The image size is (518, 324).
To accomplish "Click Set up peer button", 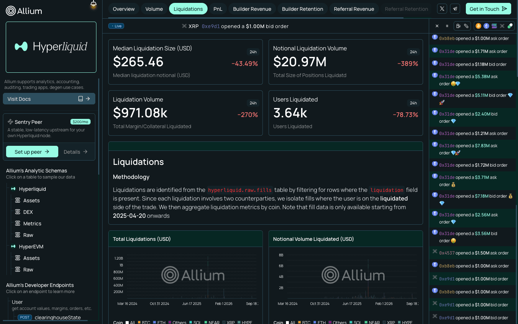I will coord(32,152).
